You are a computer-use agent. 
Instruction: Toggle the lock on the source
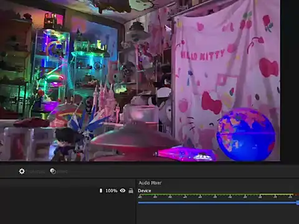(x=131, y=190)
